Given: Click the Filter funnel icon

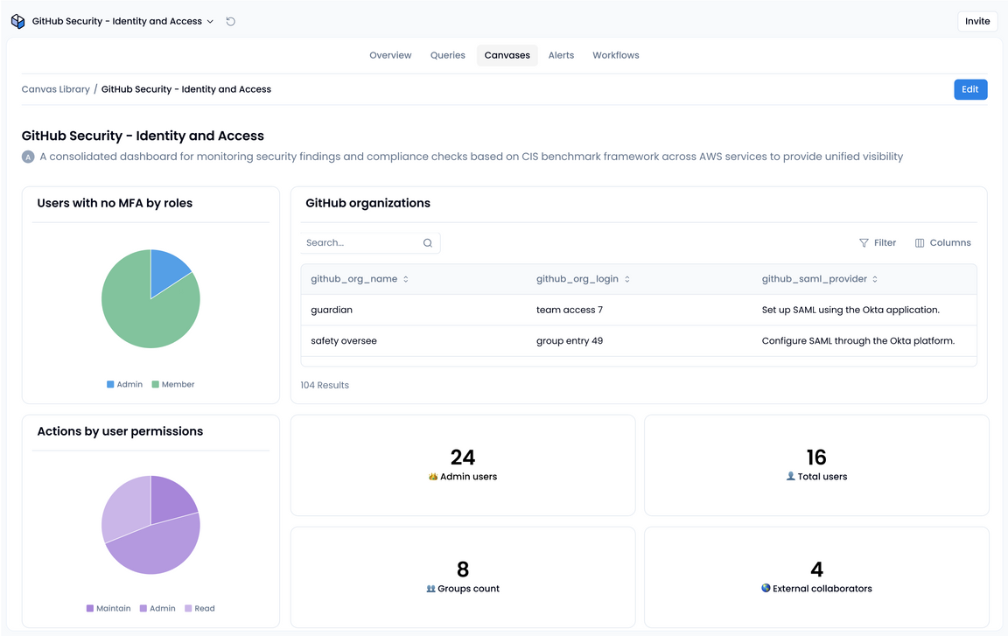Looking at the screenshot, I should 864,243.
